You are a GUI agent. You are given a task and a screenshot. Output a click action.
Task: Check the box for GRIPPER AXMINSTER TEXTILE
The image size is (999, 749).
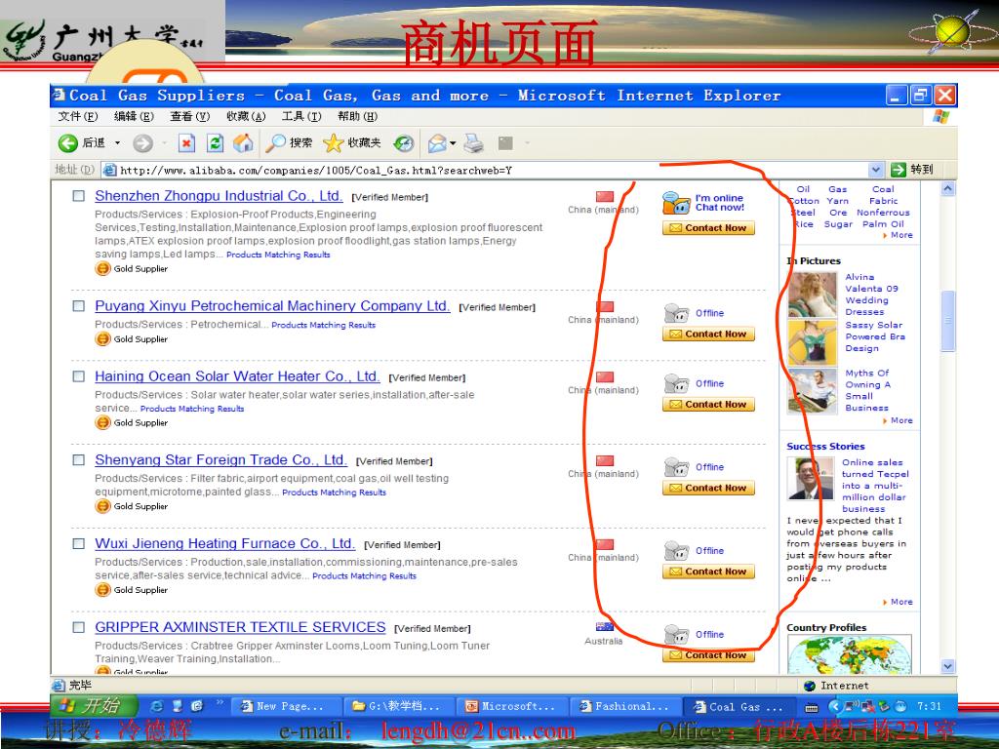click(x=78, y=627)
